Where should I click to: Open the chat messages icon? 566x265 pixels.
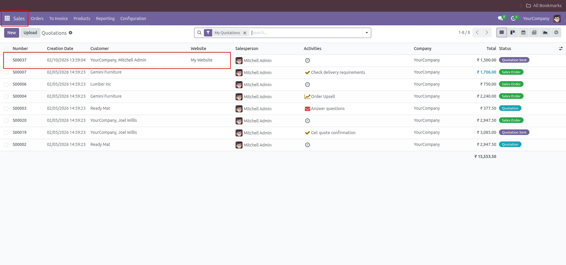[500, 18]
